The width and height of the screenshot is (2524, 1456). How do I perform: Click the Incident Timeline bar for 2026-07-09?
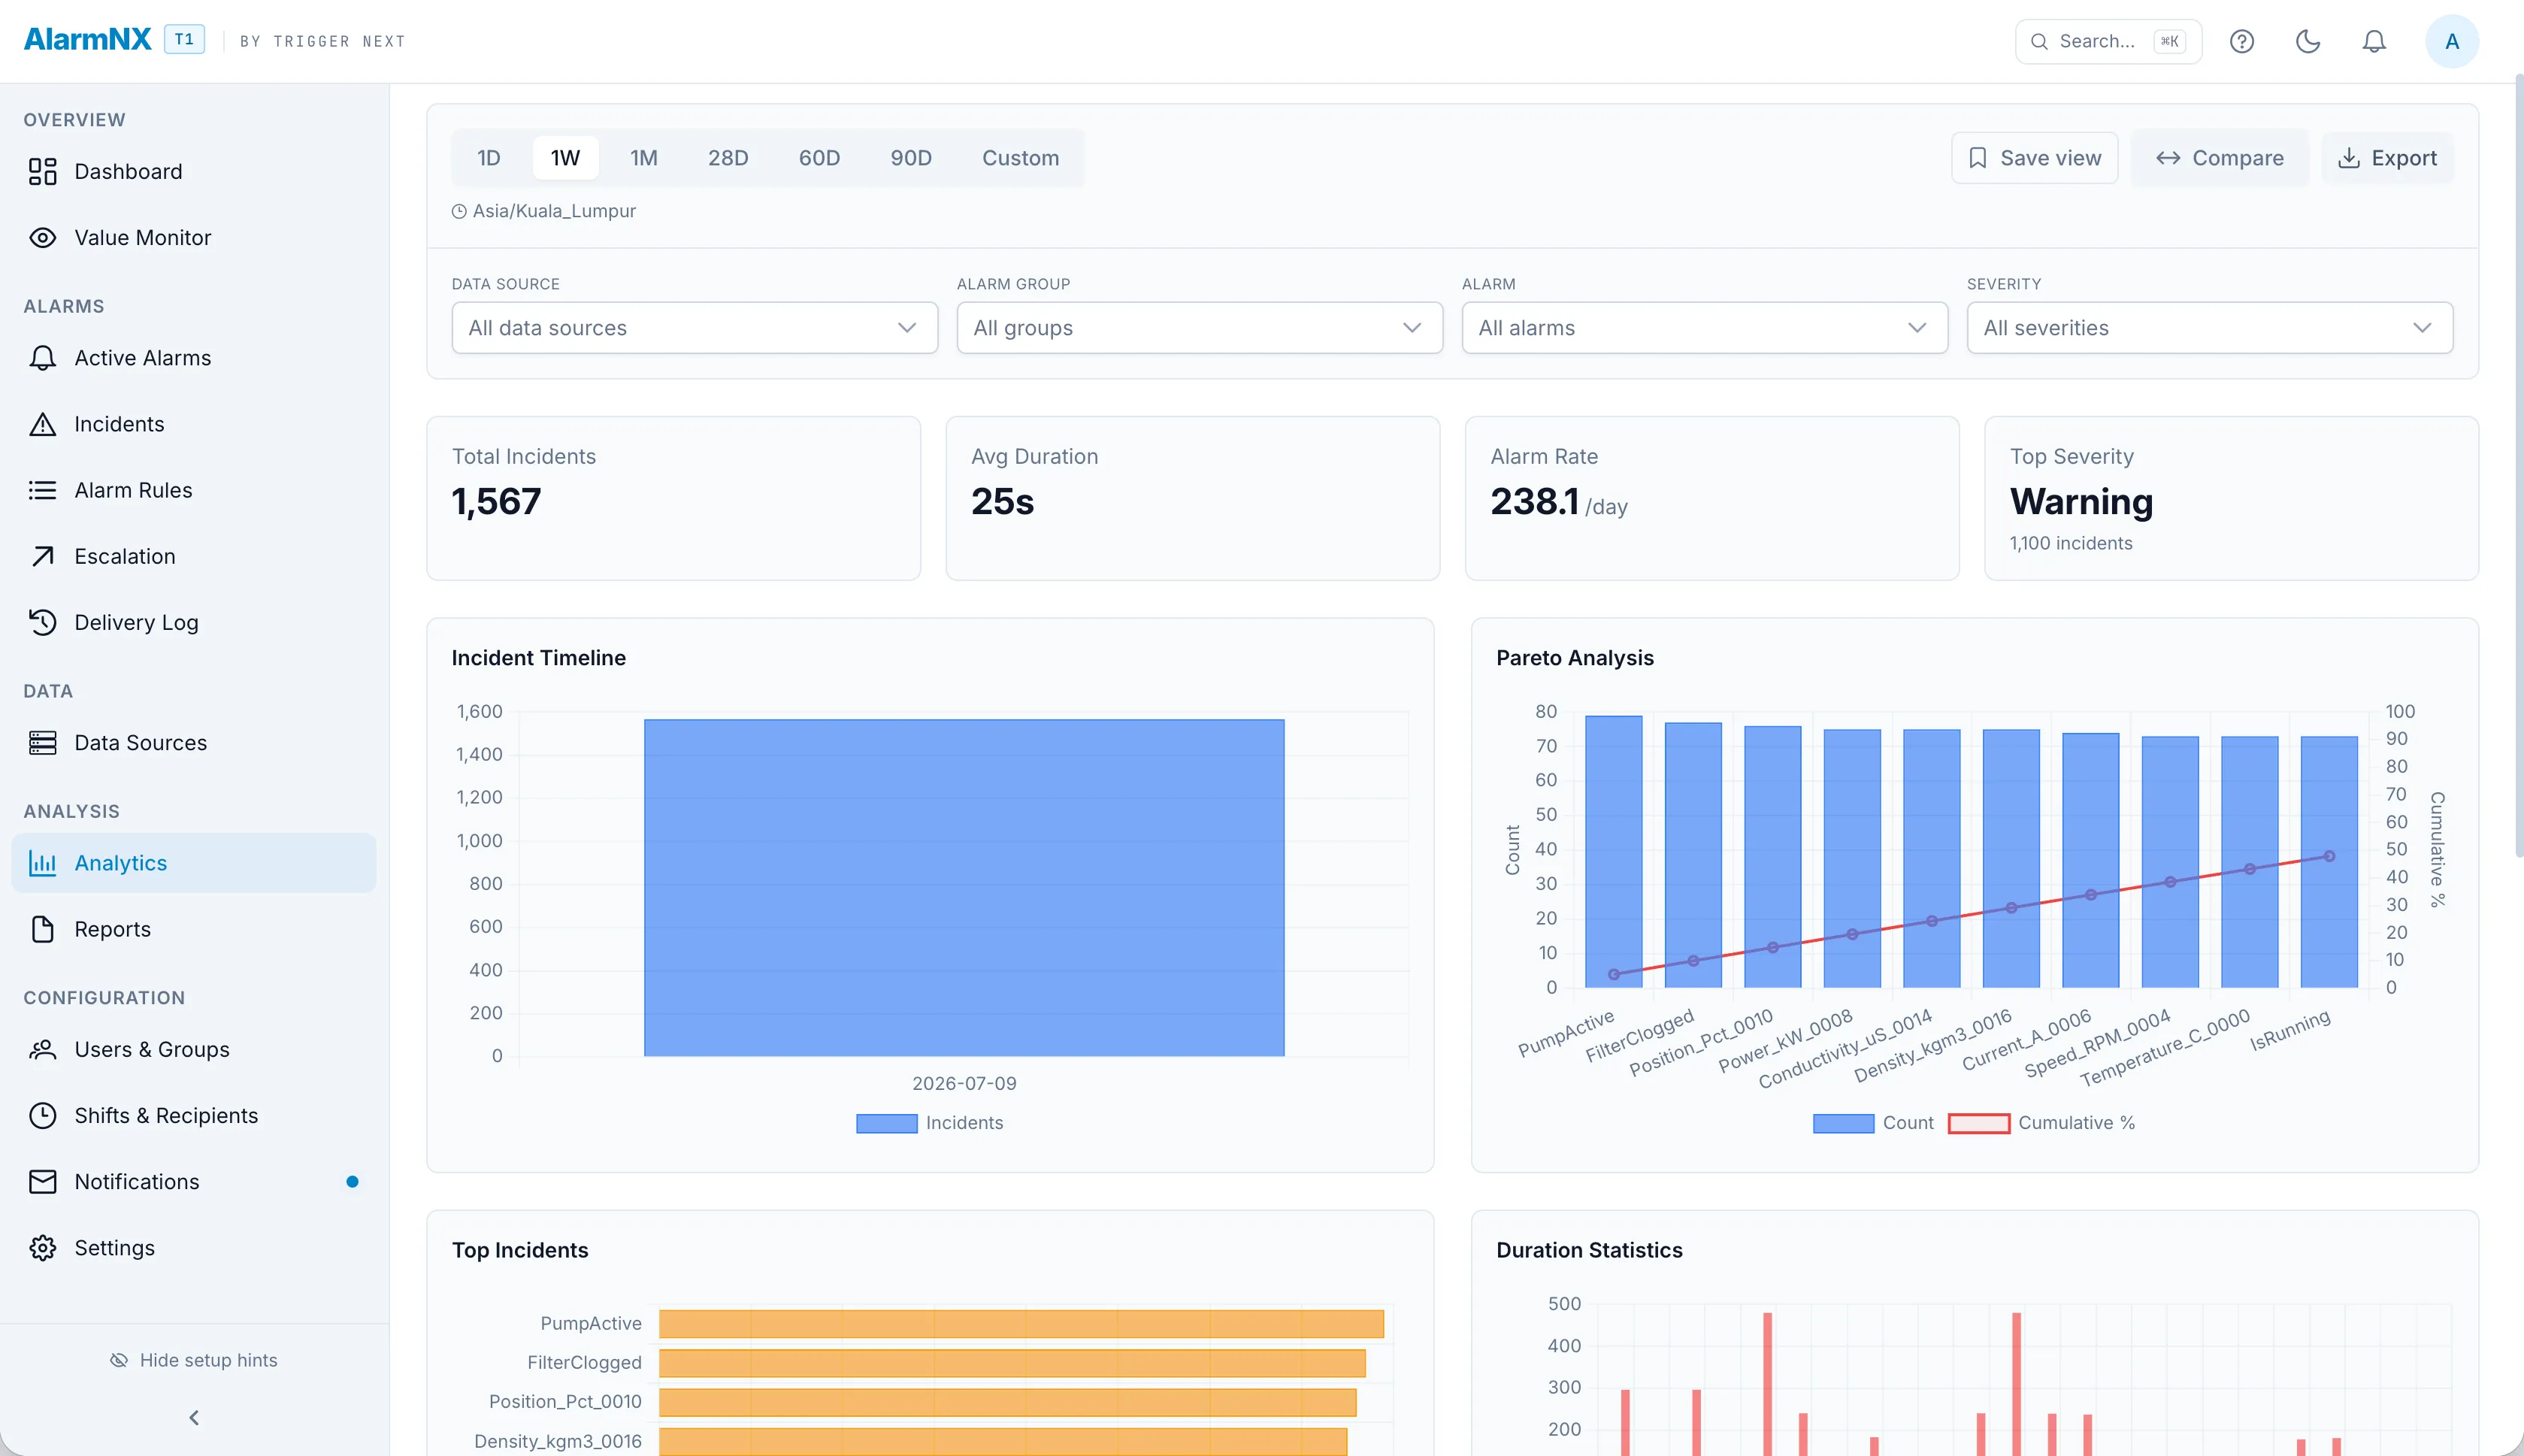[x=964, y=888]
